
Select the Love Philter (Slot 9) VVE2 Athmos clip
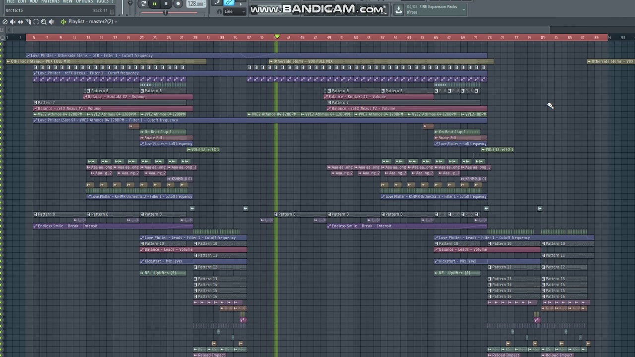pos(260,120)
